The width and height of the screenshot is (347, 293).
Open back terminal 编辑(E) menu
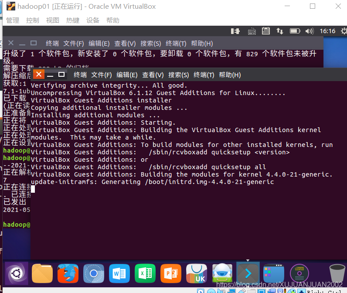coord(99,43)
